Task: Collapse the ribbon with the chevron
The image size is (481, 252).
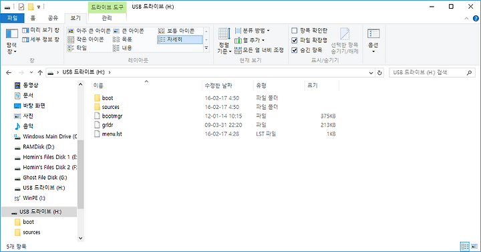Action: 466,19
